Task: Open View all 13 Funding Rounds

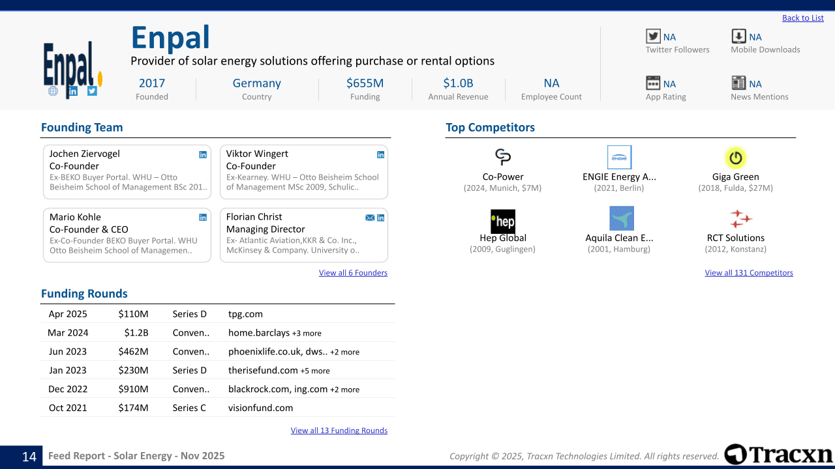Action: [339, 431]
